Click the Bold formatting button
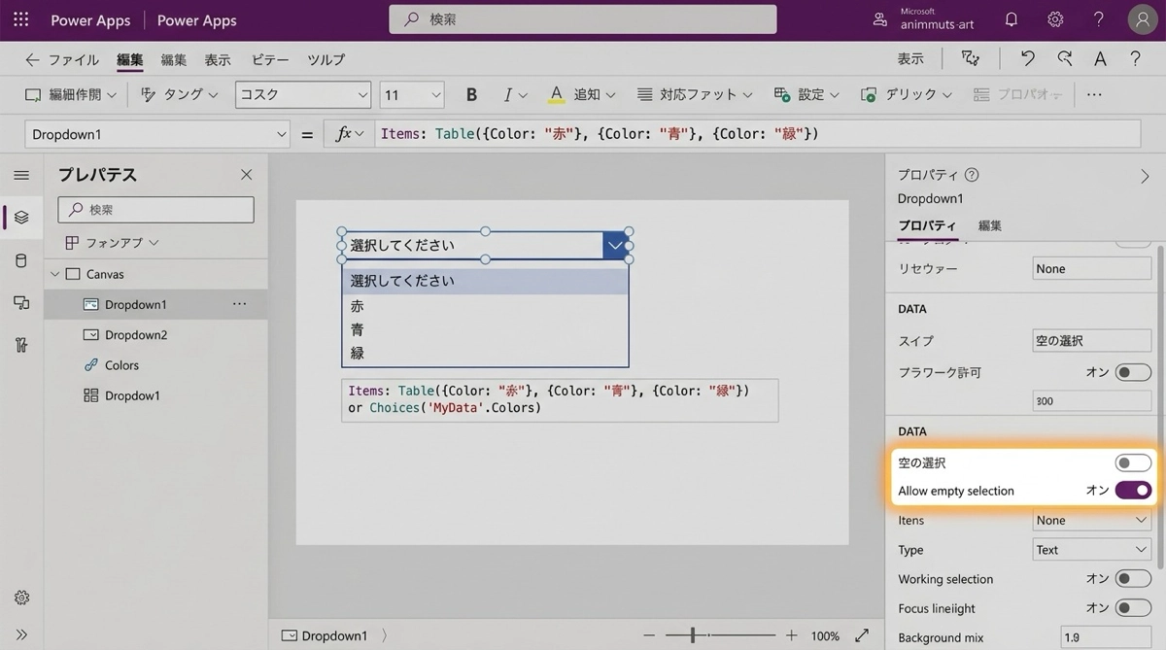Screen dimensions: 1166x650 point(471,94)
